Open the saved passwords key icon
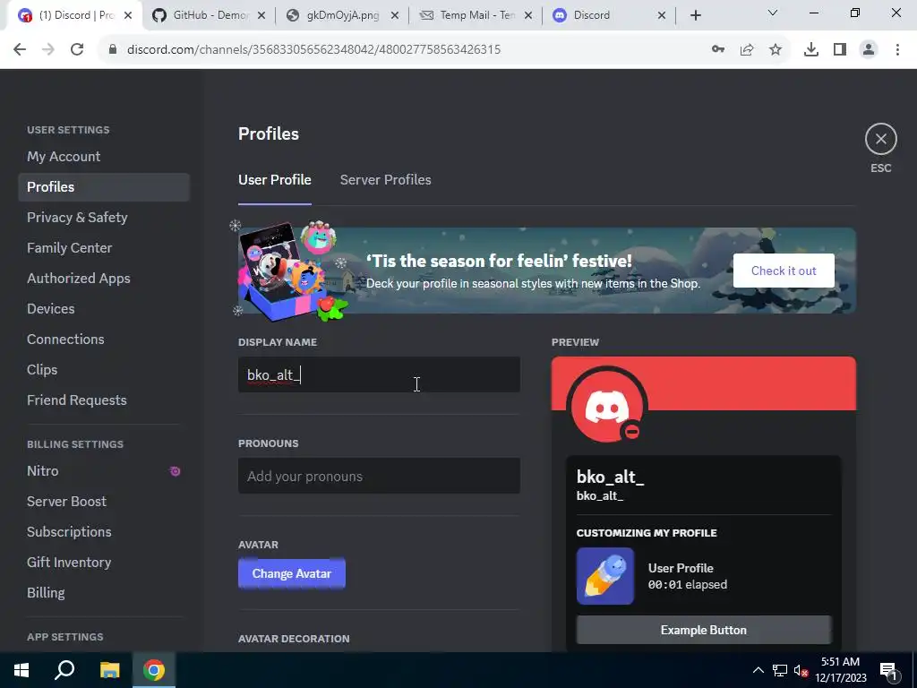This screenshot has width=917, height=688. click(718, 49)
